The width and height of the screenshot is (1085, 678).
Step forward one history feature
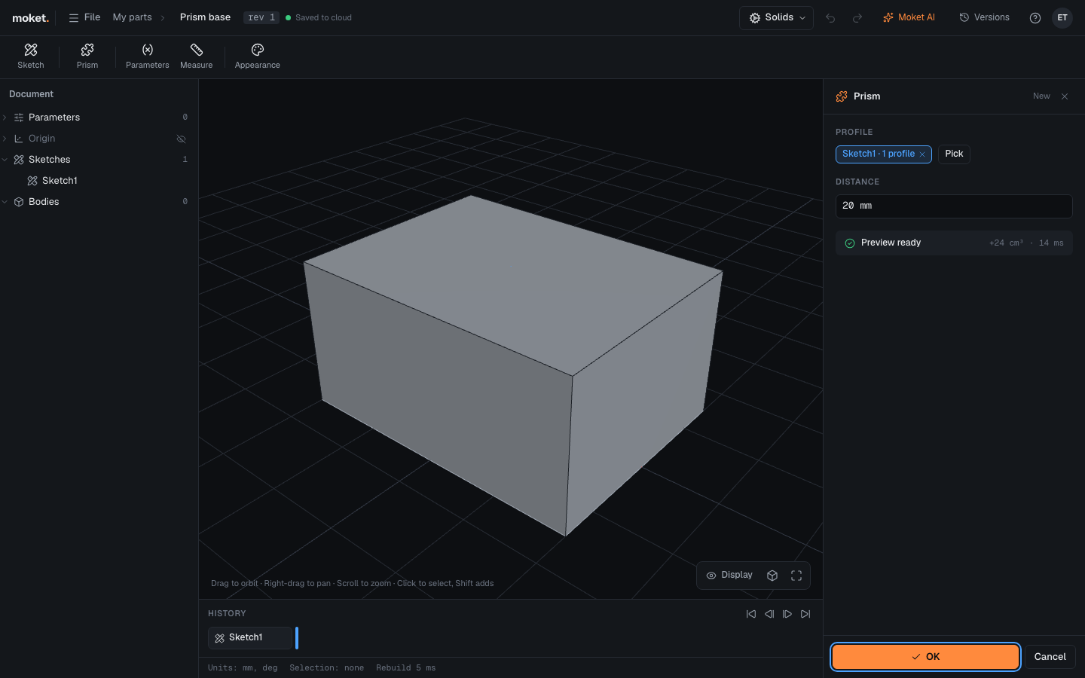click(x=787, y=614)
